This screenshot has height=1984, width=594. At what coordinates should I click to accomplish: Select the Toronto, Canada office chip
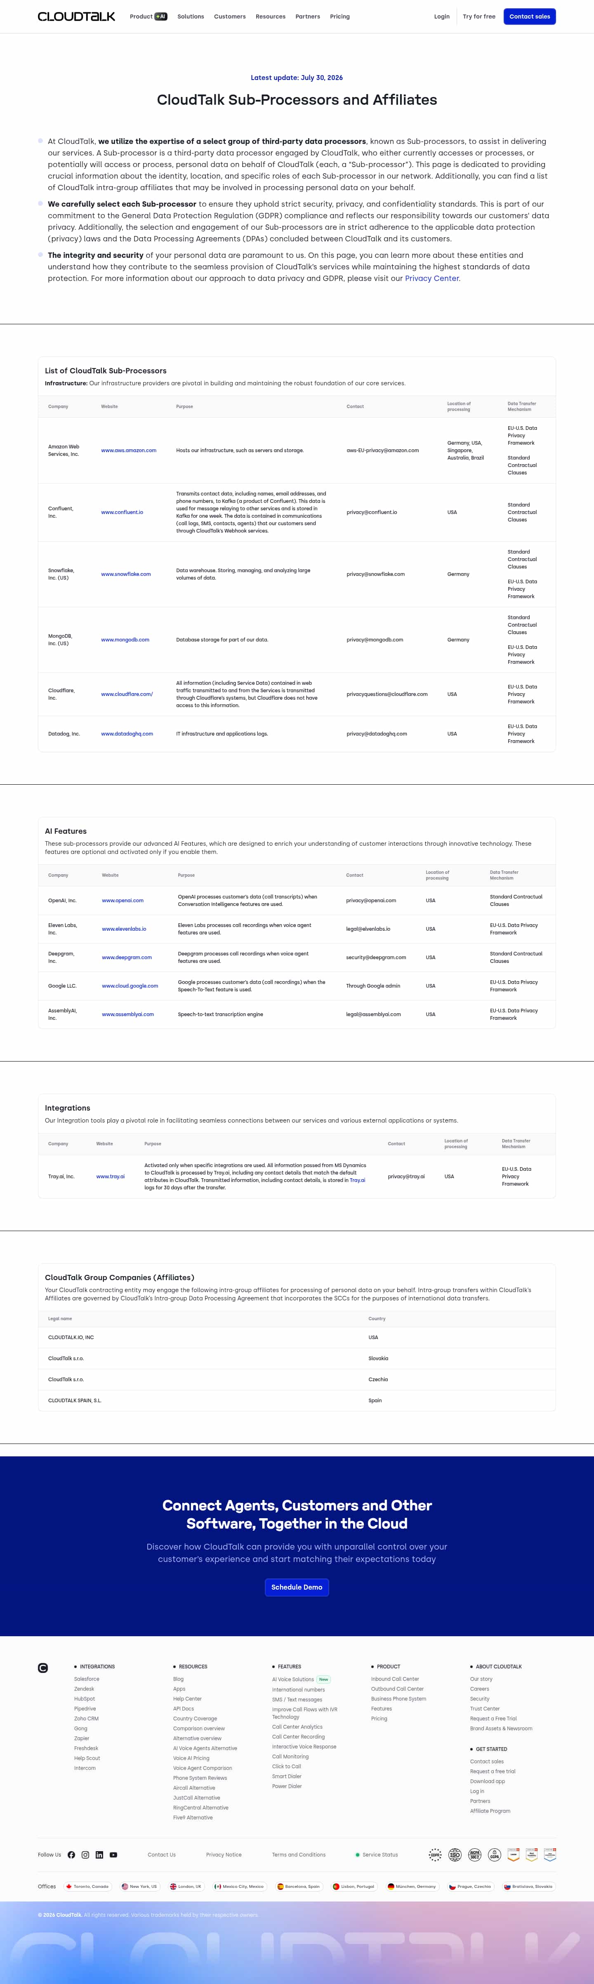tap(87, 1886)
